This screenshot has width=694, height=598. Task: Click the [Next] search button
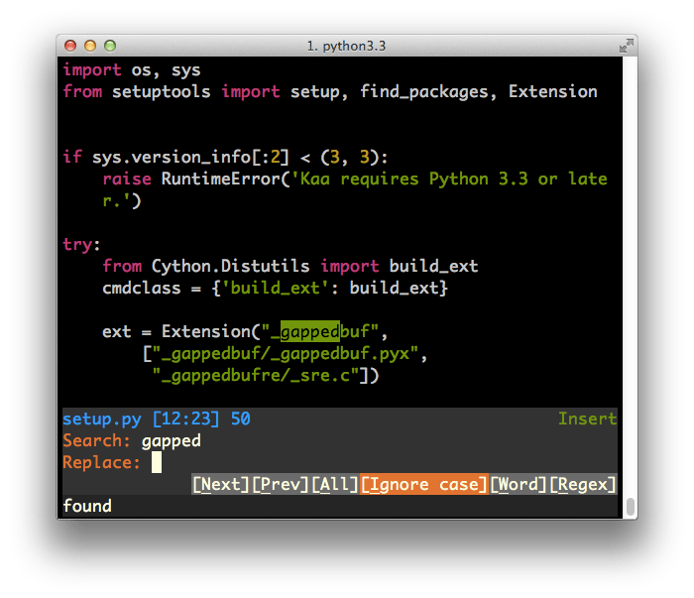(220, 484)
